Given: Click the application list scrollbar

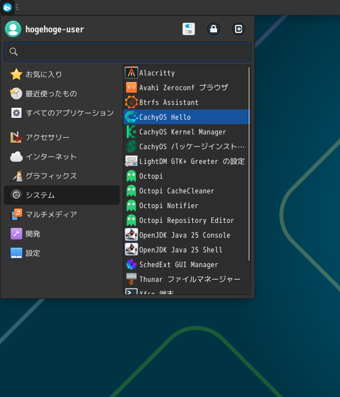Looking at the screenshot, I should 249,164.
